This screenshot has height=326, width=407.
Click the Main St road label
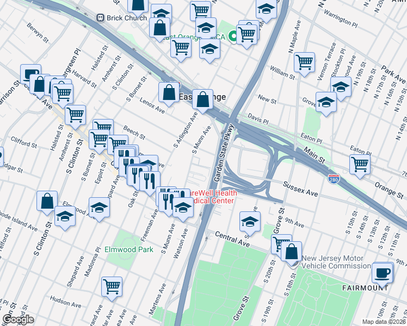pyautogui.click(x=314, y=155)
